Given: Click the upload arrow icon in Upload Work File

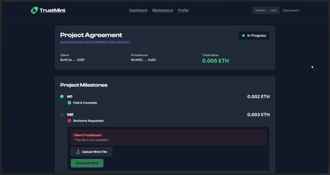Looking at the screenshot, I should [78, 152].
